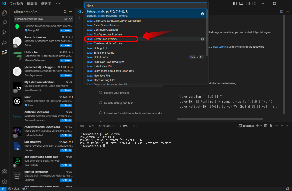Switch to the ポート tab

tap(135, 126)
